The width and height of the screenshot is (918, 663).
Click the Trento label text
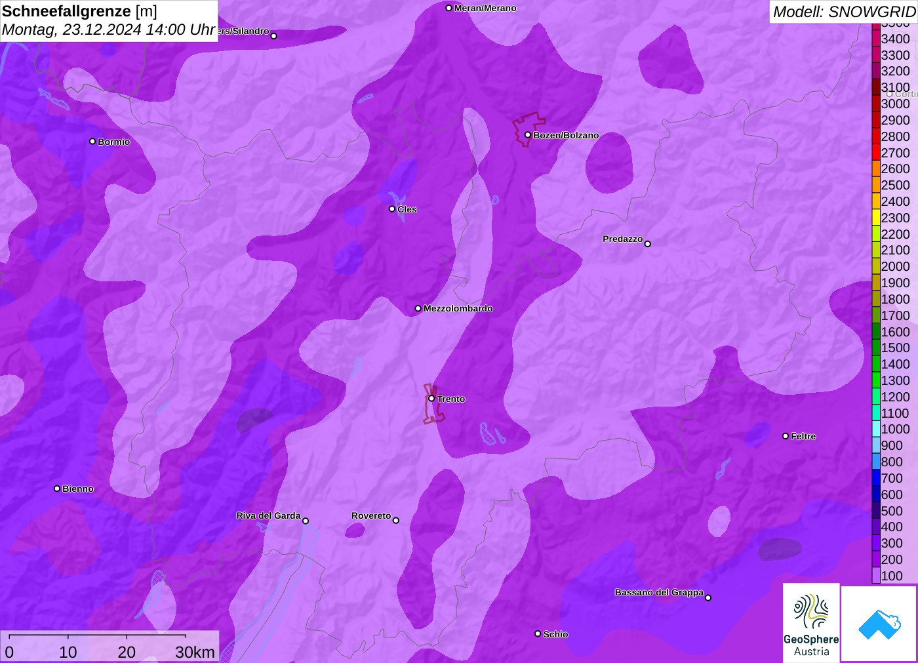pyautogui.click(x=451, y=399)
